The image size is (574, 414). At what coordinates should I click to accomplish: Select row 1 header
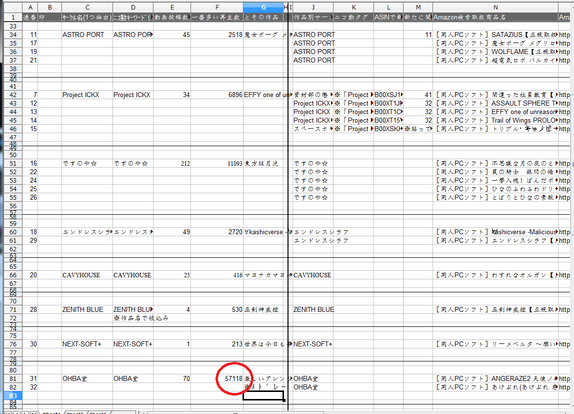[x=13, y=17]
